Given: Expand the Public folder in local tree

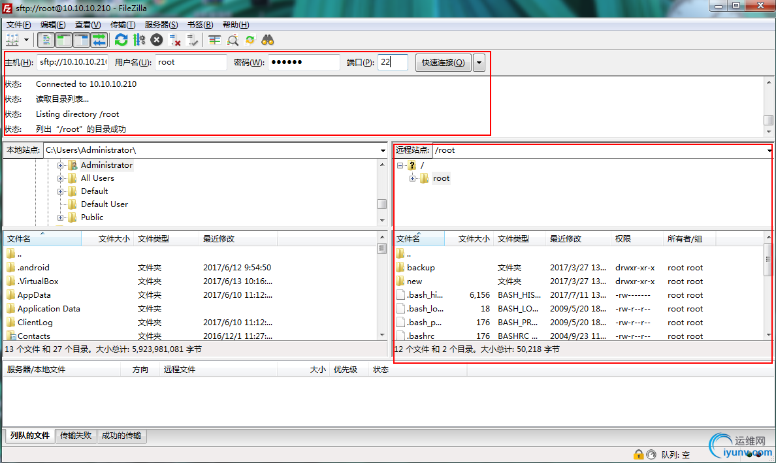Looking at the screenshot, I should 60,217.
